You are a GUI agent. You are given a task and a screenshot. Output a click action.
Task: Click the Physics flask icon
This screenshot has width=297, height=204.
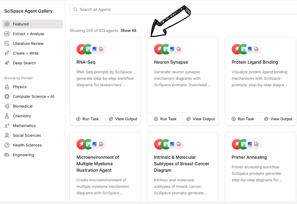click(x=7, y=87)
